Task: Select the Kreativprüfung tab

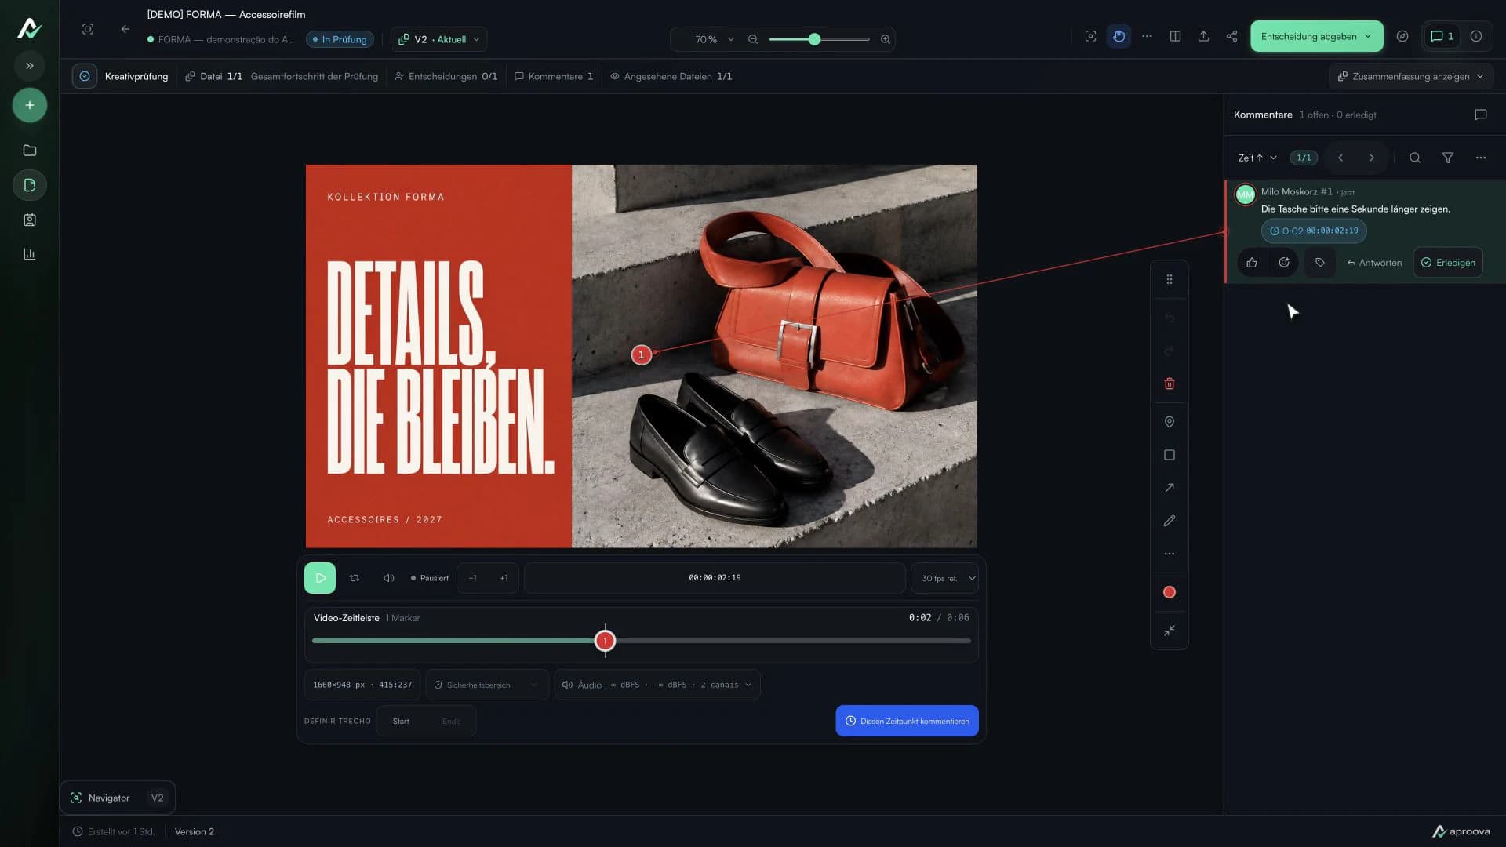Action: pos(122,76)
